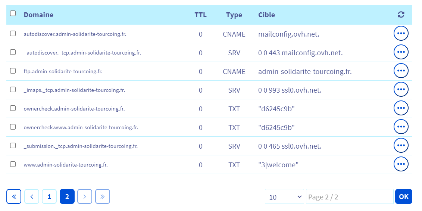Open actions menu for www TXT record

(x=401, y=164)
